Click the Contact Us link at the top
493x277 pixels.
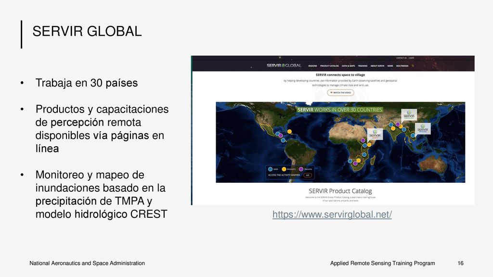click(401, 58)
